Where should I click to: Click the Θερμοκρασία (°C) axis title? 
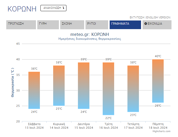tap(13, 82)
